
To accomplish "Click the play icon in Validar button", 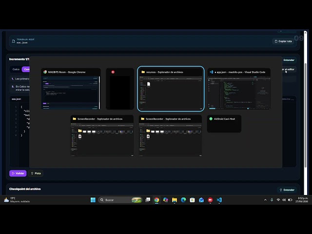I will point(13,174).
